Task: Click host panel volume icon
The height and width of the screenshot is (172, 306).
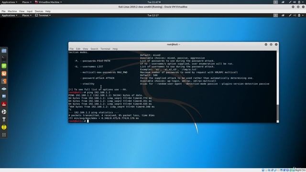Action: (x=295, y=2)
